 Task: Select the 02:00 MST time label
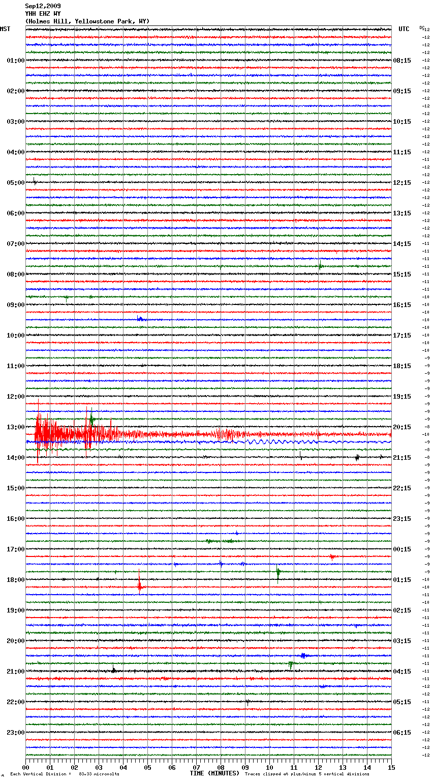15,91
